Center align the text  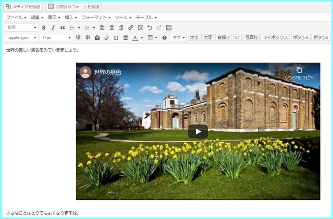pos(112,28)
